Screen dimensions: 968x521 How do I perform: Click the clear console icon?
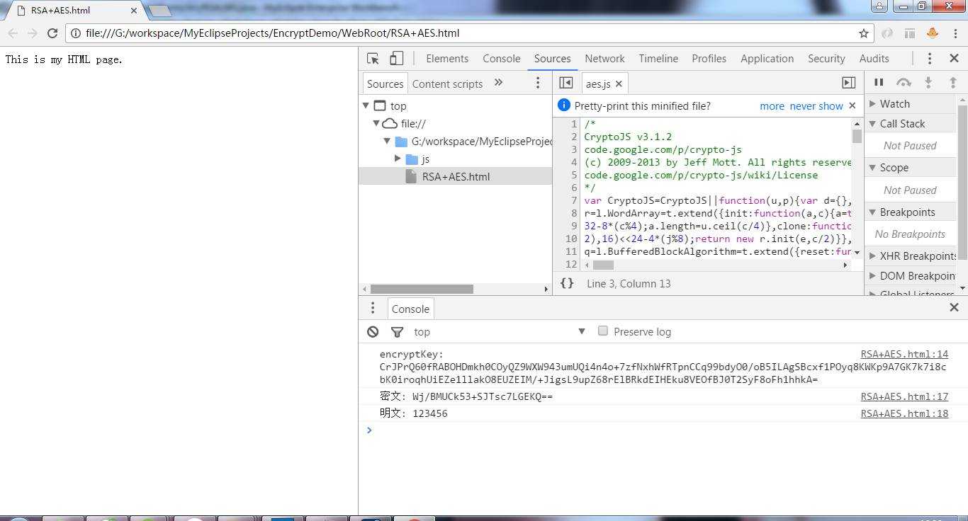(x=373, y=331)
